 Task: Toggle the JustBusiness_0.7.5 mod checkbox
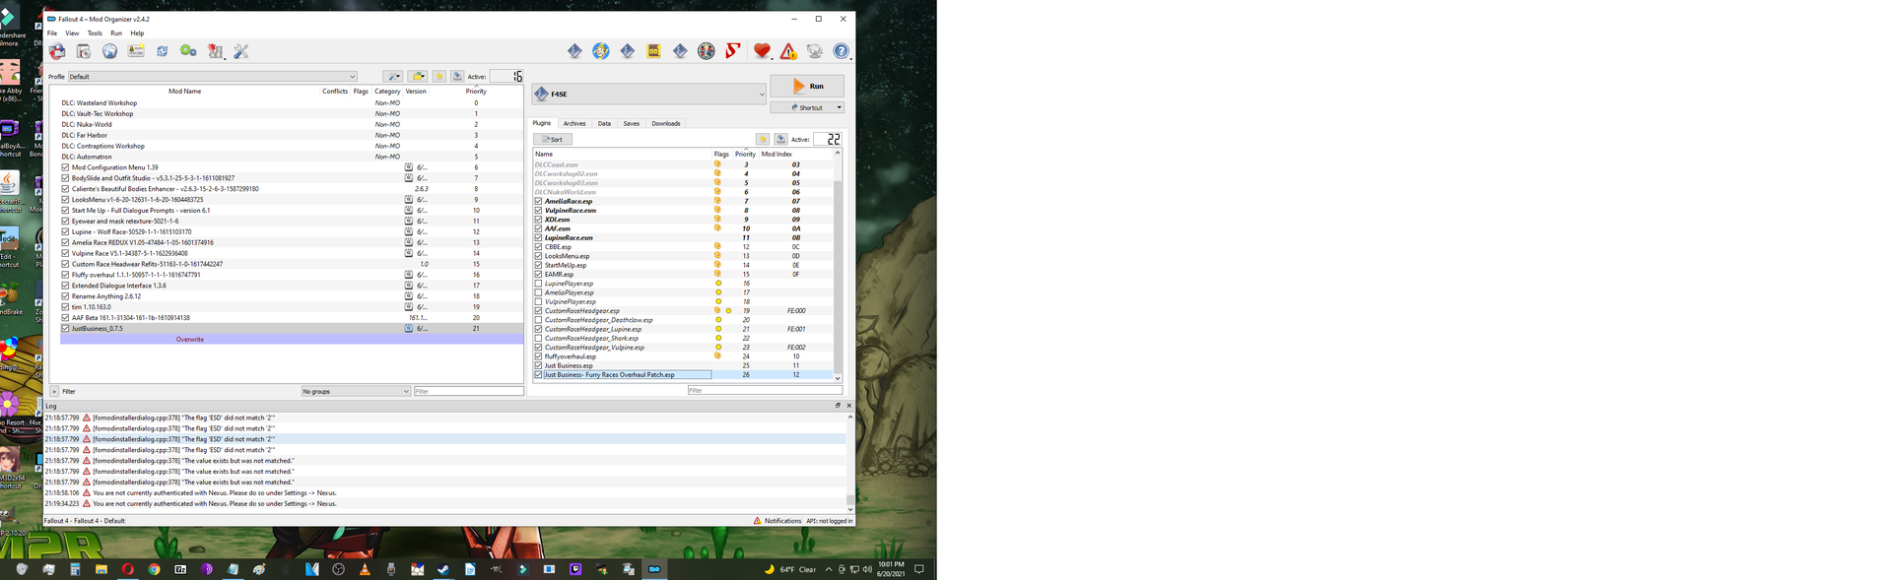[66, 328]
